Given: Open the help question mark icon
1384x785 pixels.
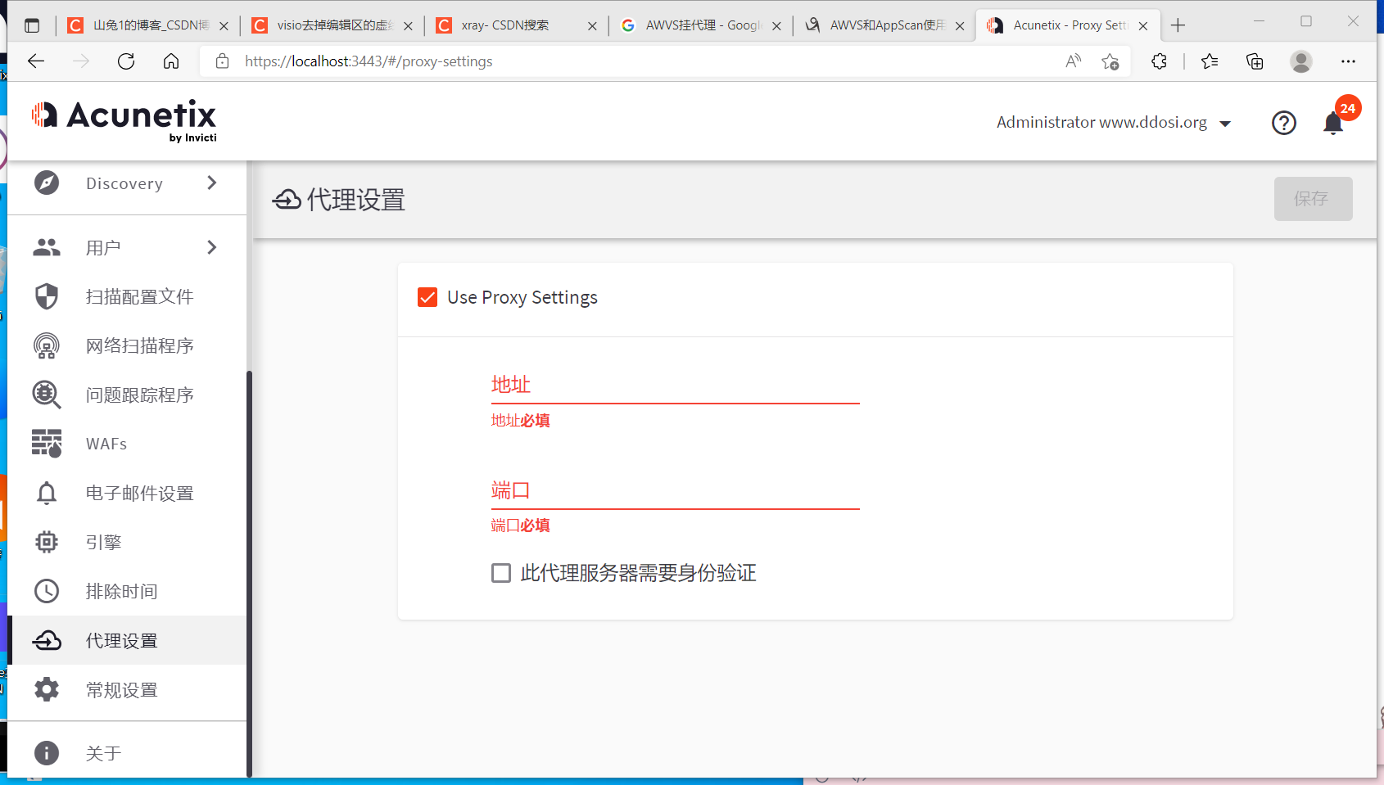Looking at the screenshot, I should [x=1283, y=123].
